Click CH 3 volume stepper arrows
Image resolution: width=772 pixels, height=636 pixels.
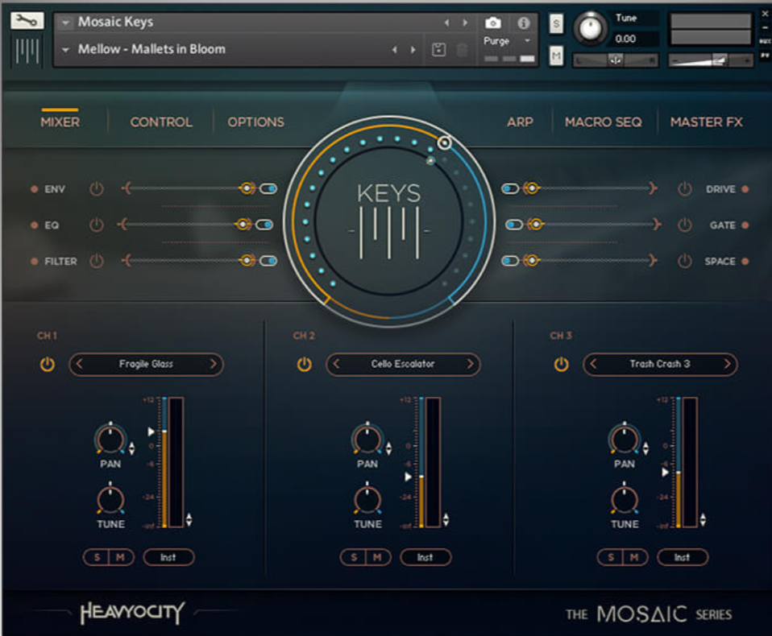(x=703, y=520)
